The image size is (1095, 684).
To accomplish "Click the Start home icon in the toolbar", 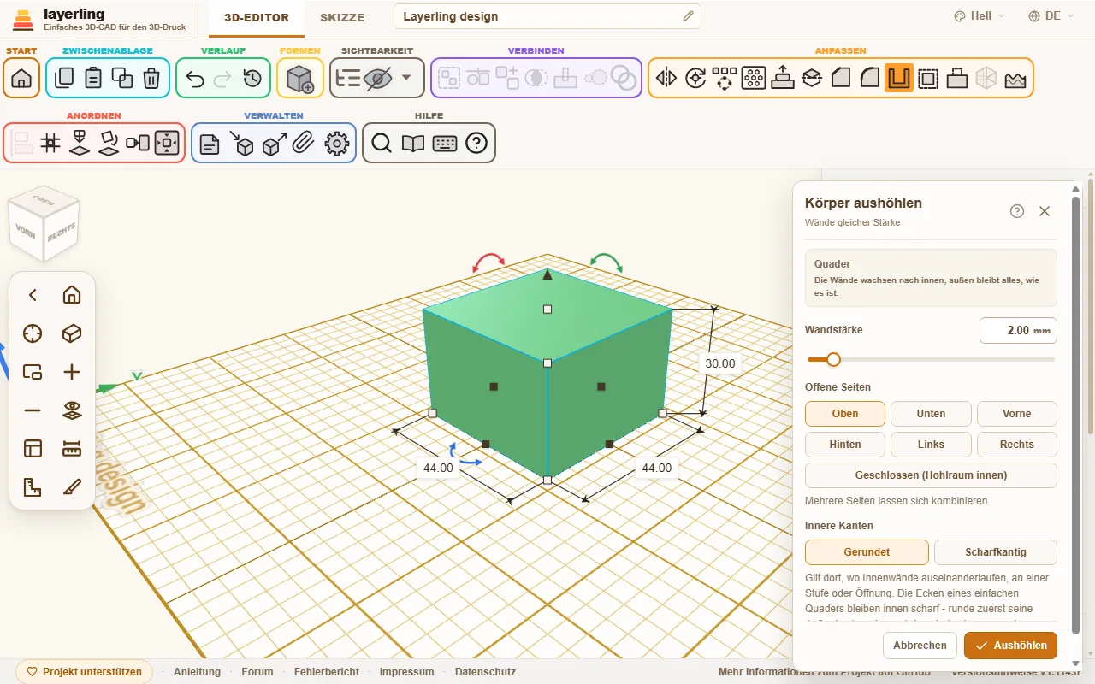I will pos(21,78).
